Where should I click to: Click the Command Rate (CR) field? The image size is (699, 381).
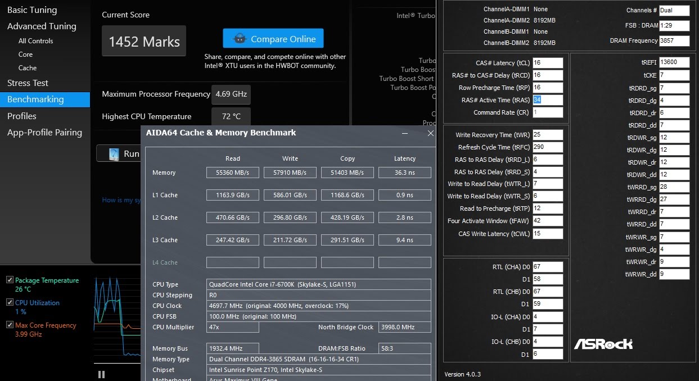[x=547, y=112]
